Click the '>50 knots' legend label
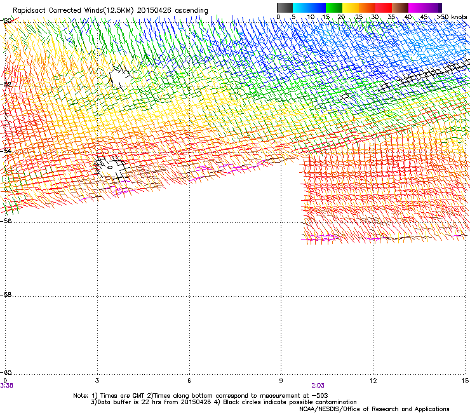Viewport: 470px width, 413px height. pyautogui.click(x=452, y=17)
